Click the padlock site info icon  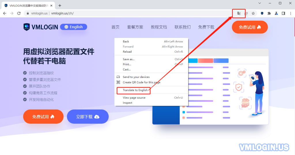tap(28, 13)
